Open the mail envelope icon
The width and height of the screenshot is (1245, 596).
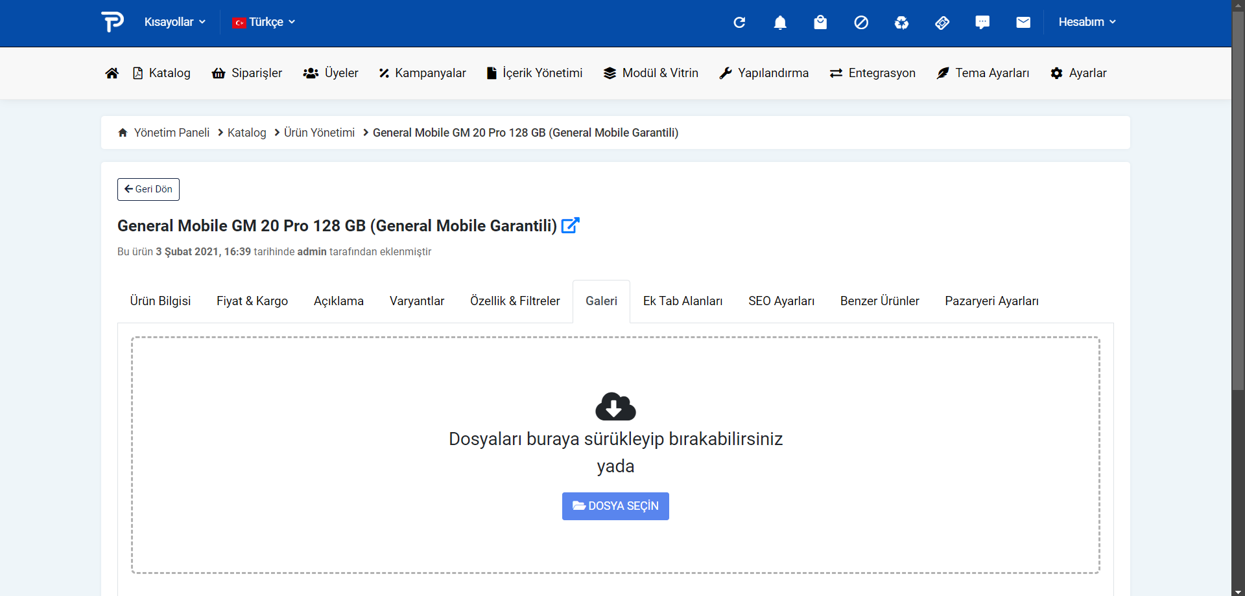(1023, 23)
